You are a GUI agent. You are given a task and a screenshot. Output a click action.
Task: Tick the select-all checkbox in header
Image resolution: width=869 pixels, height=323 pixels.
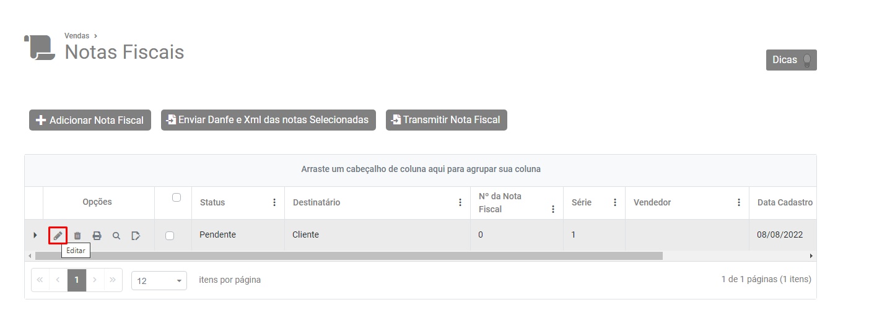(177, 197)
